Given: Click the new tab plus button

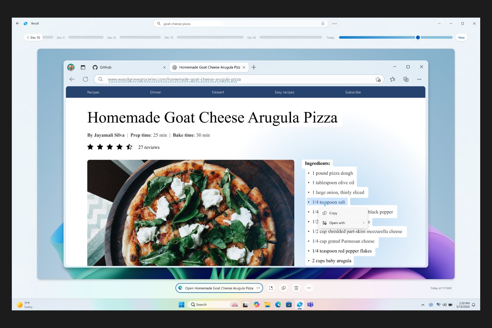Looking at the screenshot, I should tap(254, 67).
